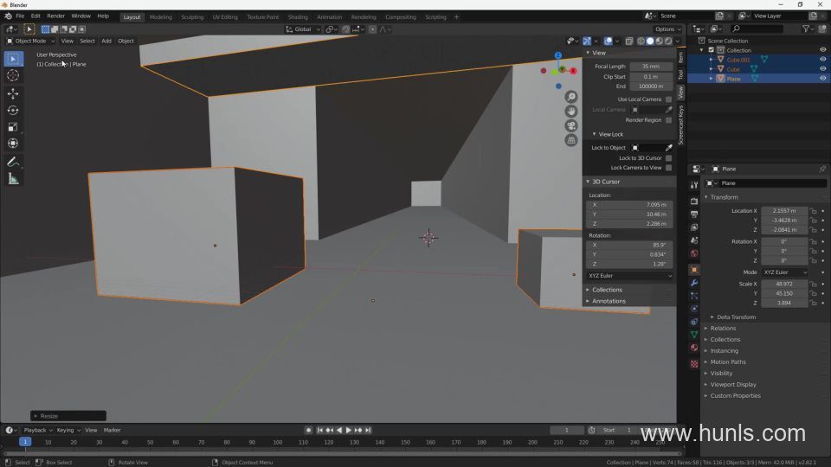The image size is (831, 467).
Task: Open the Object Mode dropdown
Action: coord(30,41)
